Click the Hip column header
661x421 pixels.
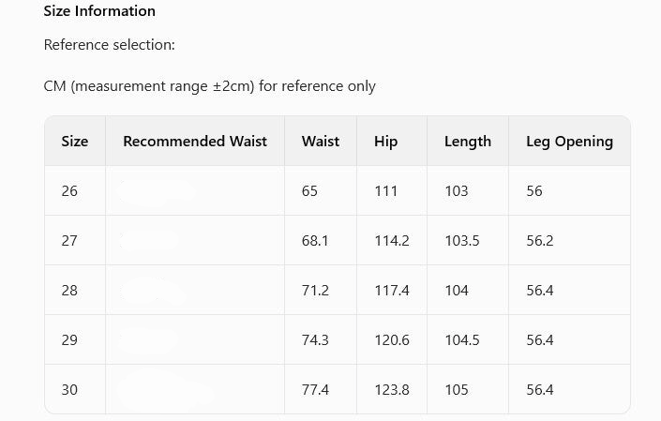(x=385, y=142)
